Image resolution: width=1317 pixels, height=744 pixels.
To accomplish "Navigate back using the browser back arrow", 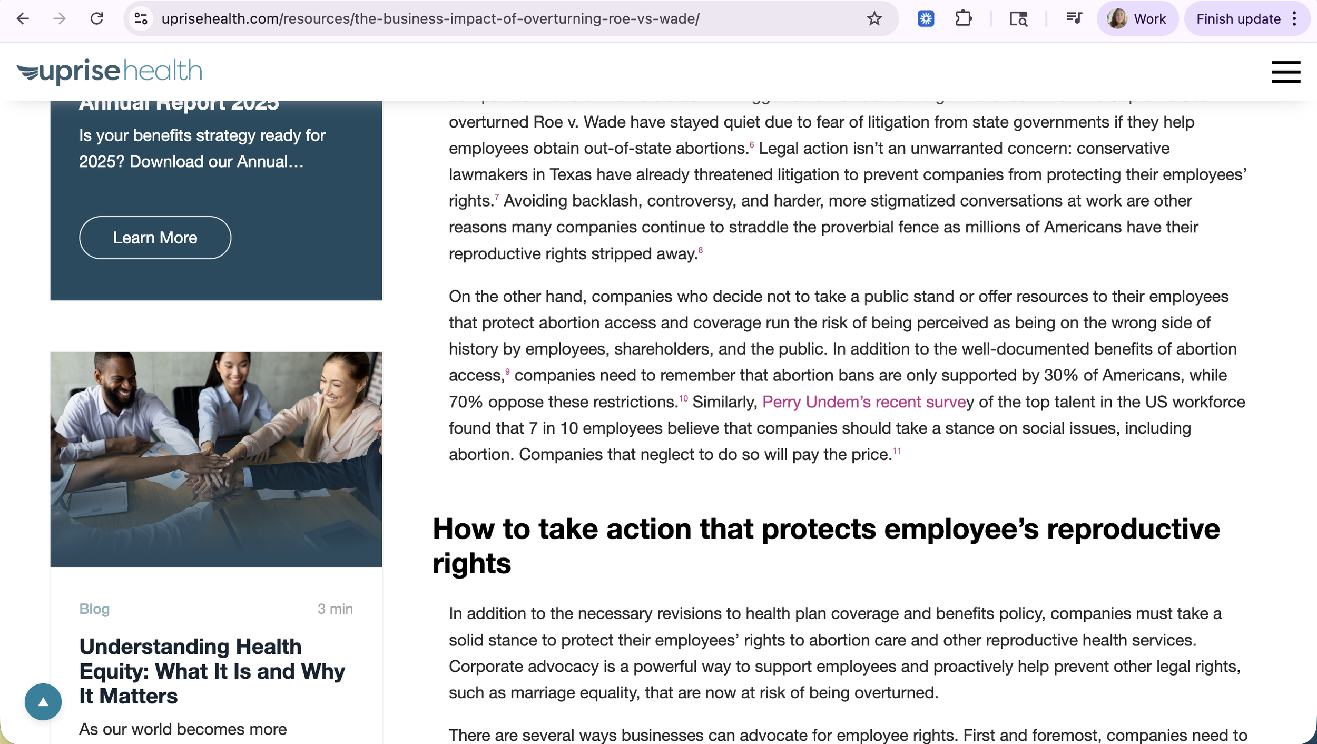I will coord(22,19).
